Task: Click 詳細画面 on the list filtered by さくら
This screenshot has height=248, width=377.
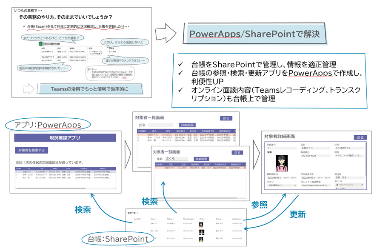Action: click(202, 159)
